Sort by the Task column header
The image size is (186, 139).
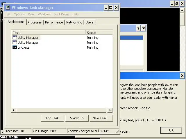click(x=48, y=33)
